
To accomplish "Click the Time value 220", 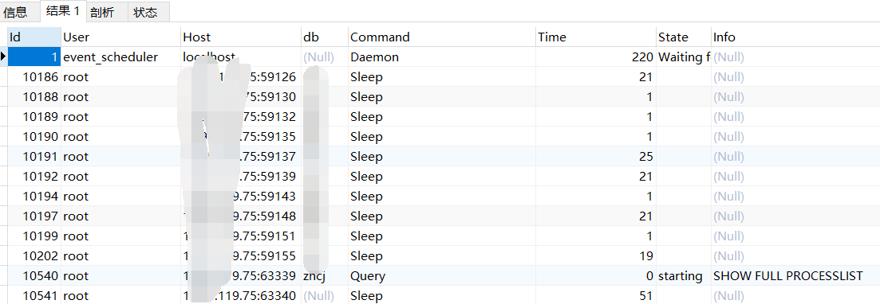I will (x=595, y=57).
